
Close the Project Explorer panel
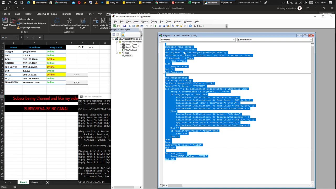[x=140, y=30]
